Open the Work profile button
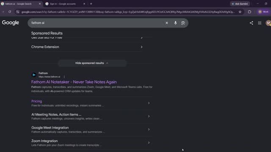271x152 pixels. click(263, 12)
